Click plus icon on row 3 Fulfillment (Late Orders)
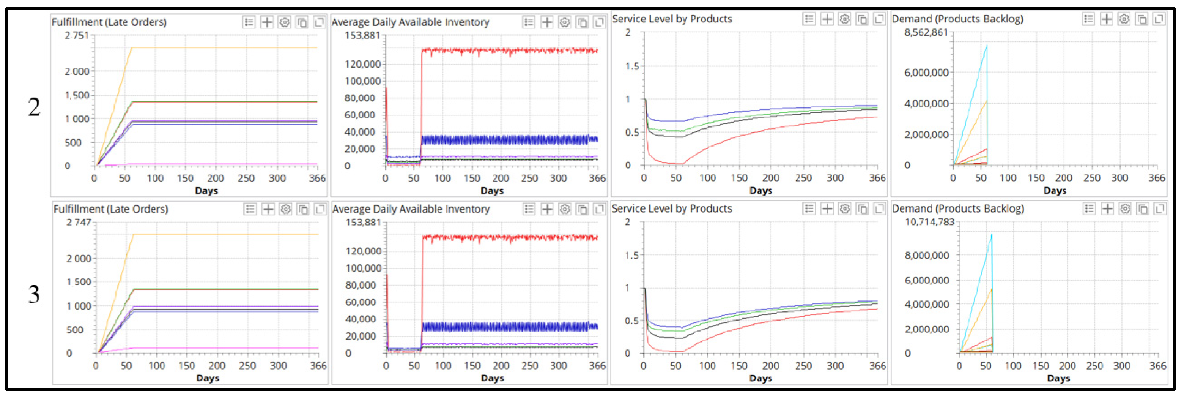The image size is (1184, 398). tap(268, 209)
